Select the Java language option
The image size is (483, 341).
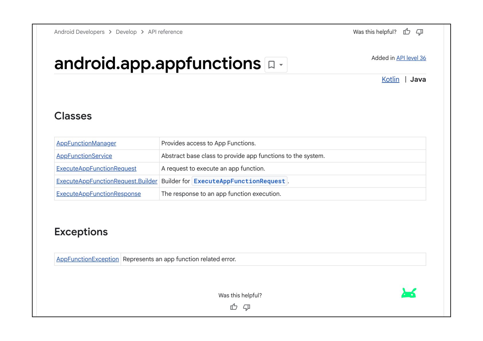(x=418, y=79)
